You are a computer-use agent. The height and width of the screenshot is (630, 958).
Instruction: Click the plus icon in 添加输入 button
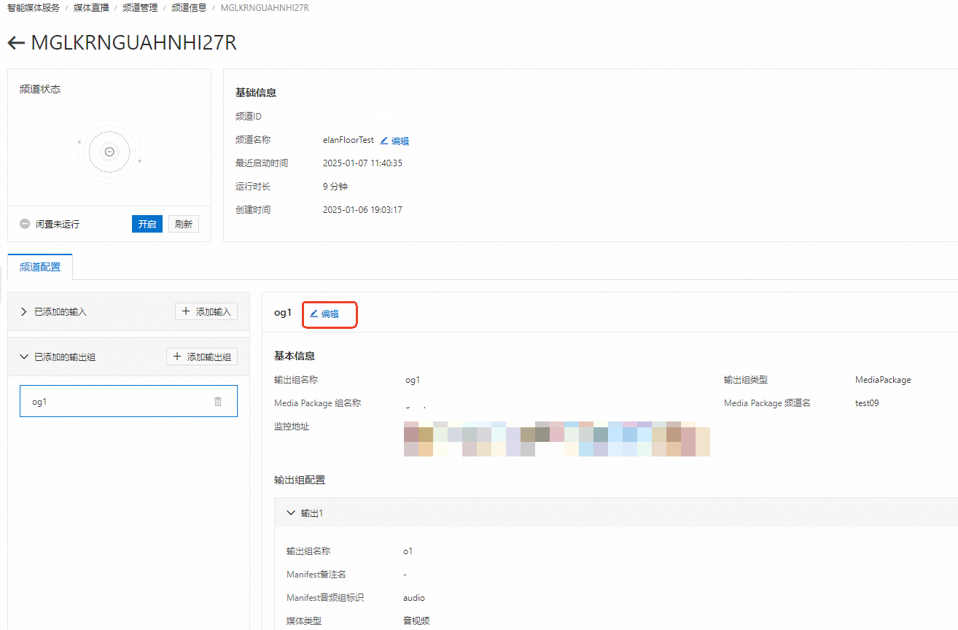point(186,311)
